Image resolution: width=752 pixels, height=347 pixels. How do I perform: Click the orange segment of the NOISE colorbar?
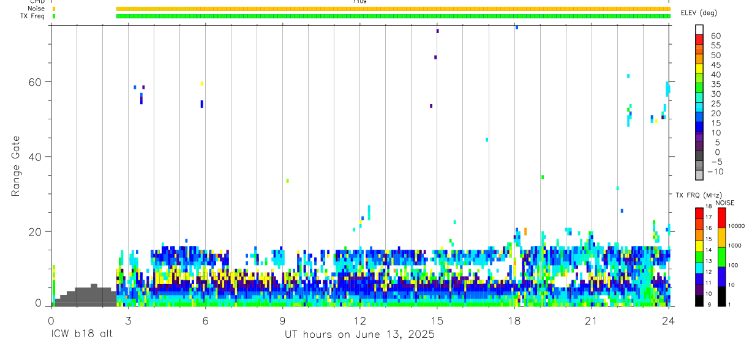[x=721, y=237]
